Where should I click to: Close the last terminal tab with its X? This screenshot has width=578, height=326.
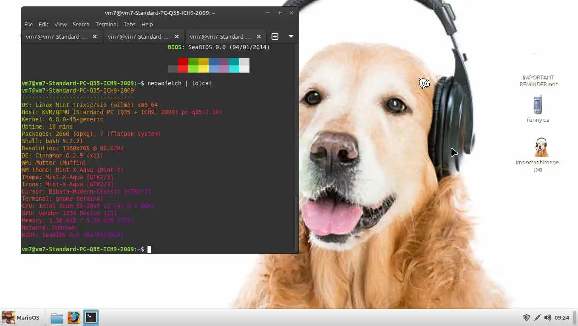point(259,37)
